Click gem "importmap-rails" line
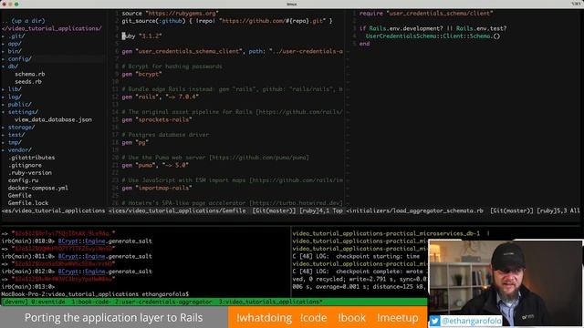This screenshot has width=584, height=328. click(x=157, y=188)
